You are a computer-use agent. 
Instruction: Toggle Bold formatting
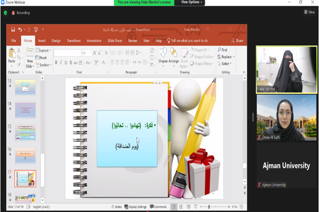(x=55, y=63)
